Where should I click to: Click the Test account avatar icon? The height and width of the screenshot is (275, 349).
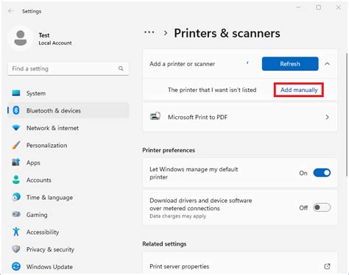coord(21,38)
